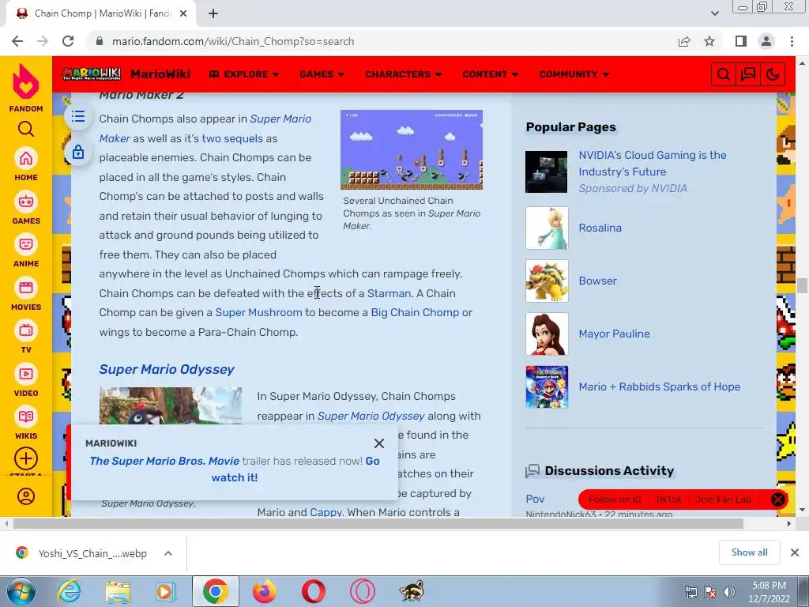Bookmark this page with star icon
This screenshot has width=809, height=607.
[709, 41]
